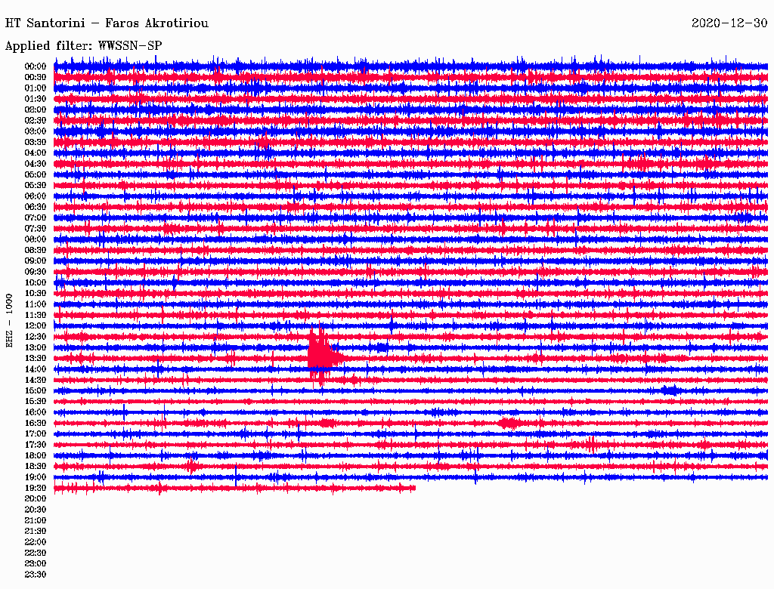774x589 pixels.
Task: Click the end of the 19:30 red trace
Action: click(413, 488)
